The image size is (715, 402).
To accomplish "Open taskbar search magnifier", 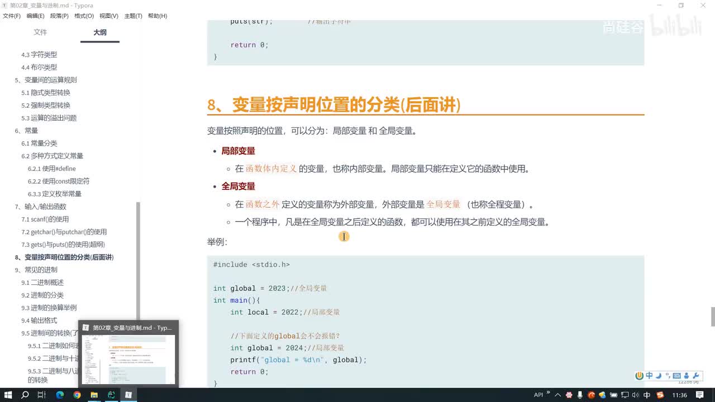I will 25,395.
